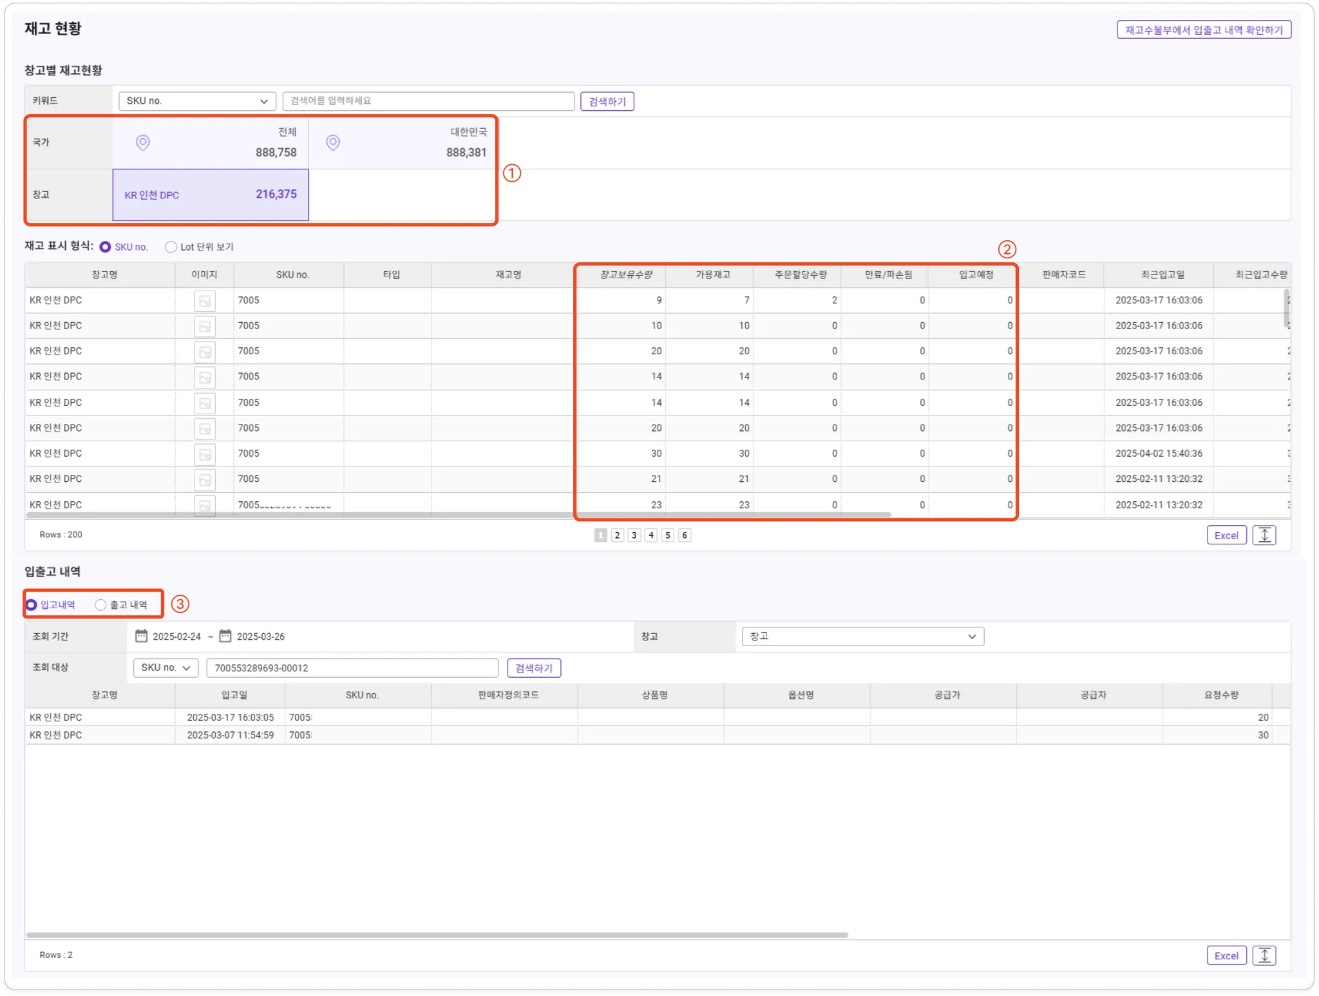The height and width of the screenshot is (996, 1319).
Task: Select the SKU no. display format radio
Action: [106, 247]
